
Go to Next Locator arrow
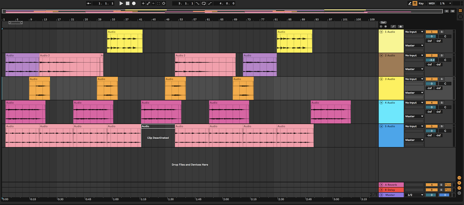coord(385,26)
